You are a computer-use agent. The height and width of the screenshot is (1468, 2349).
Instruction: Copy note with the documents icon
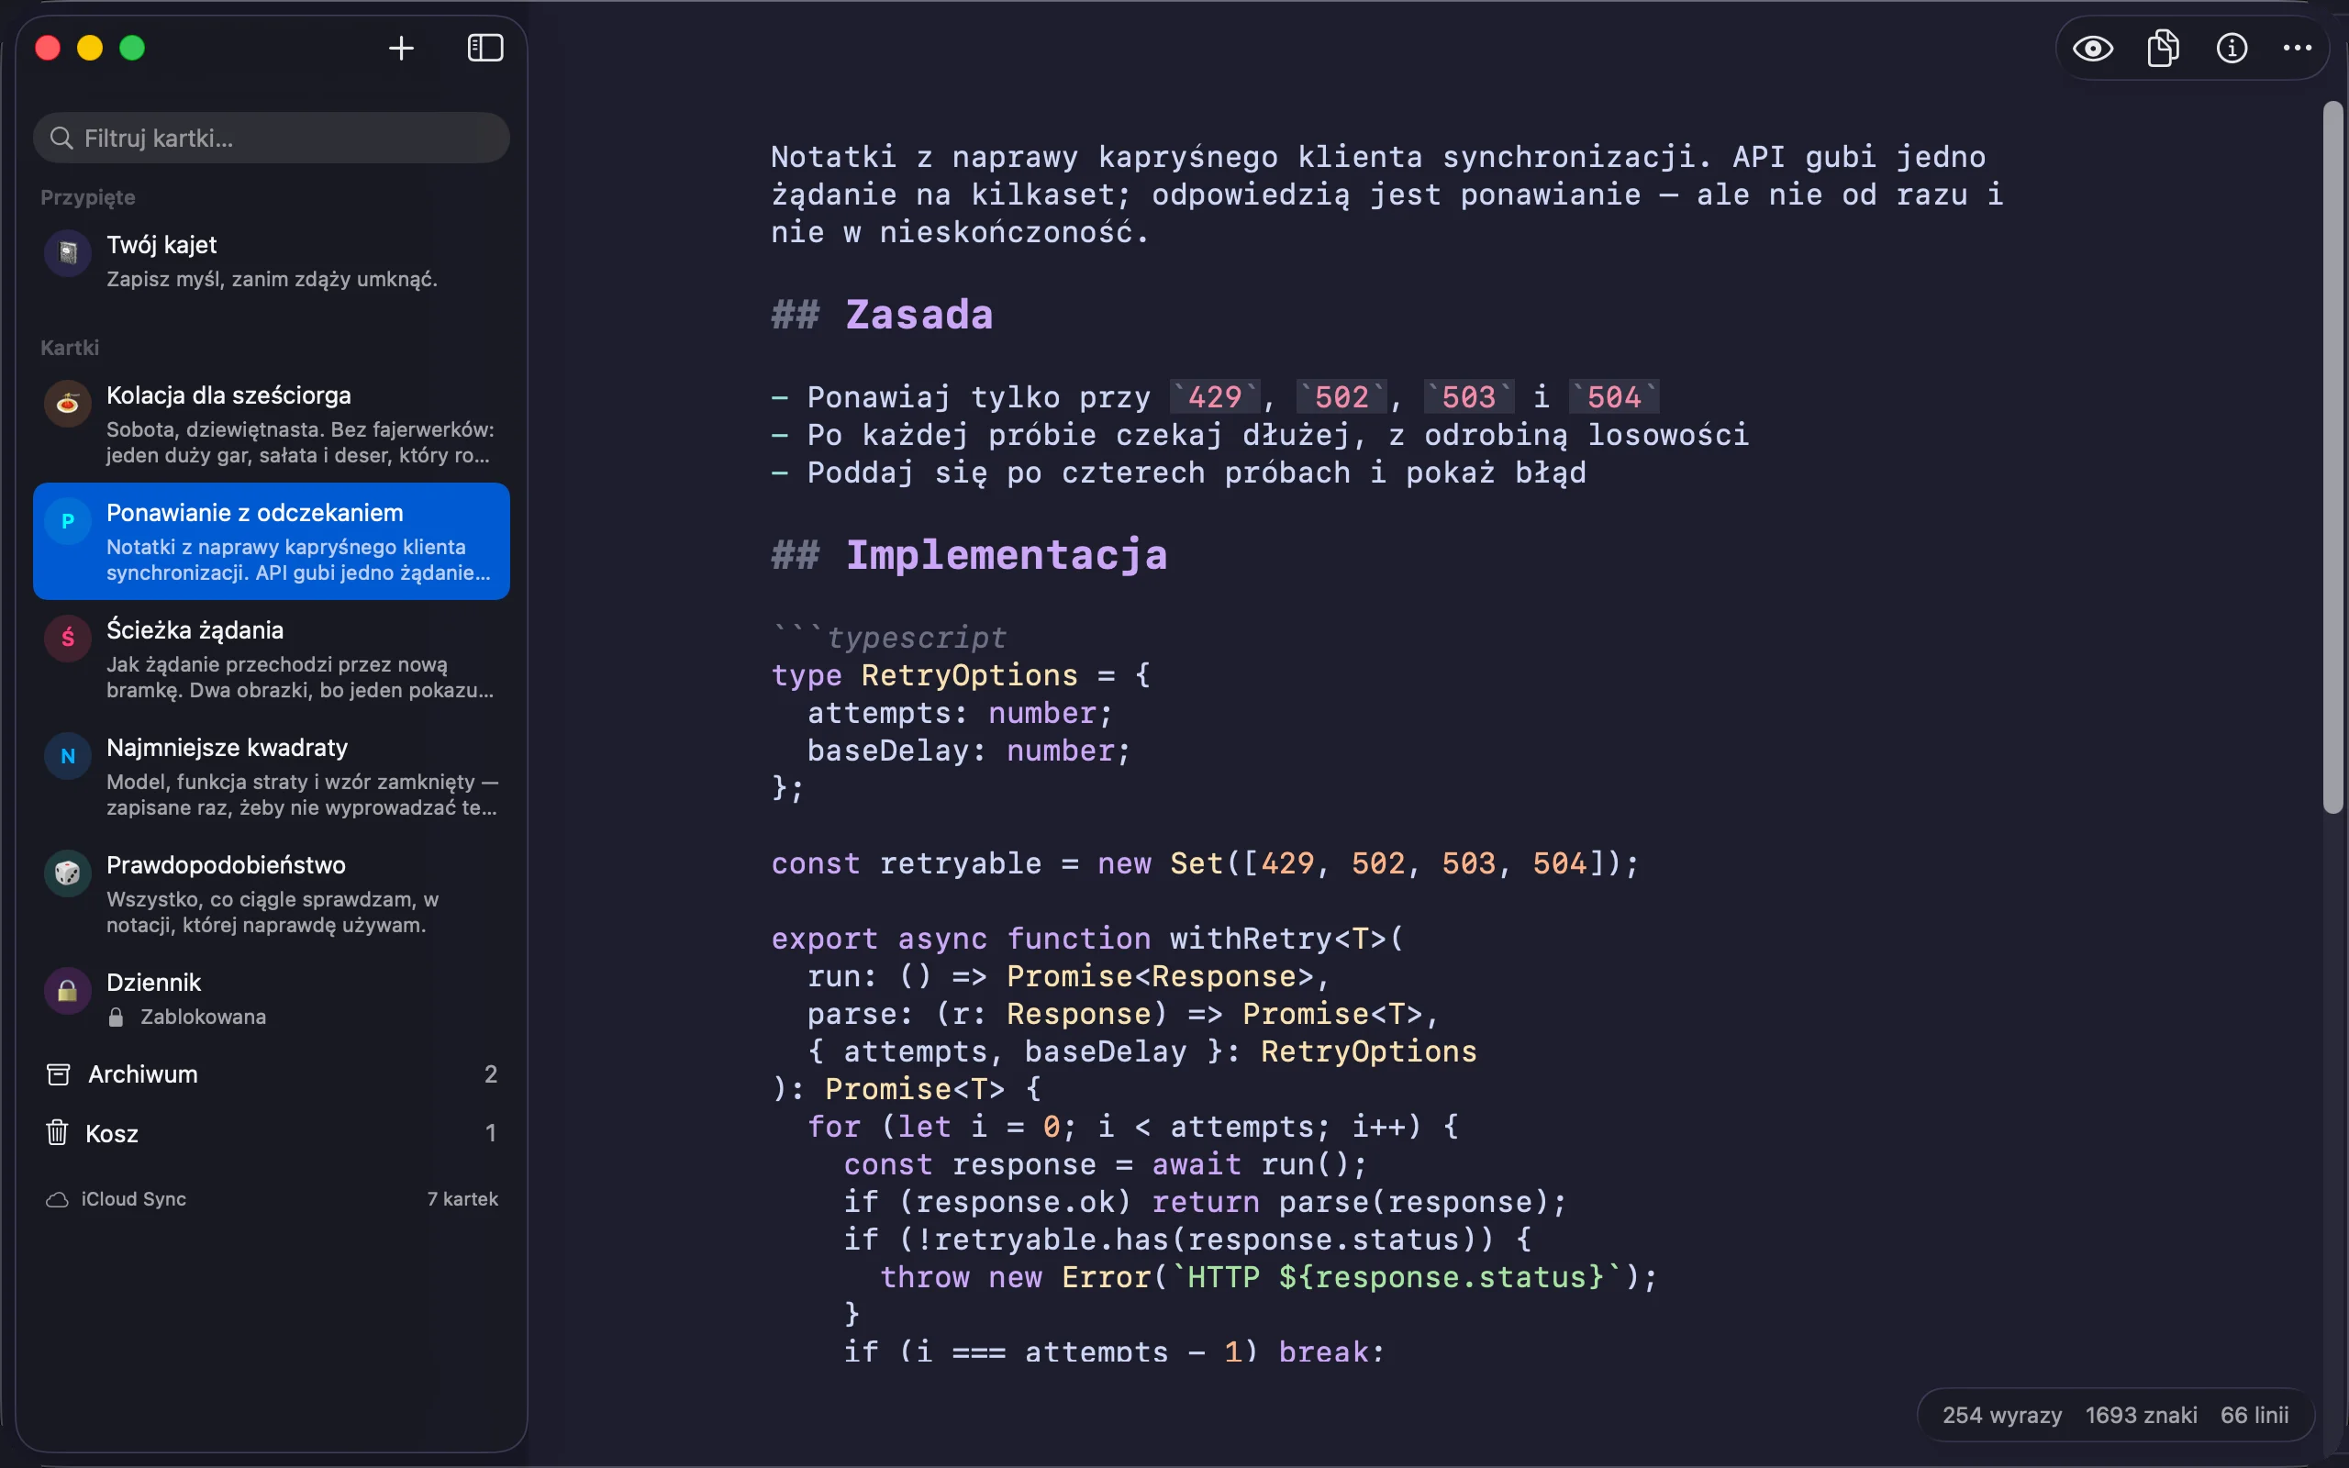(x=2163, y=48)
